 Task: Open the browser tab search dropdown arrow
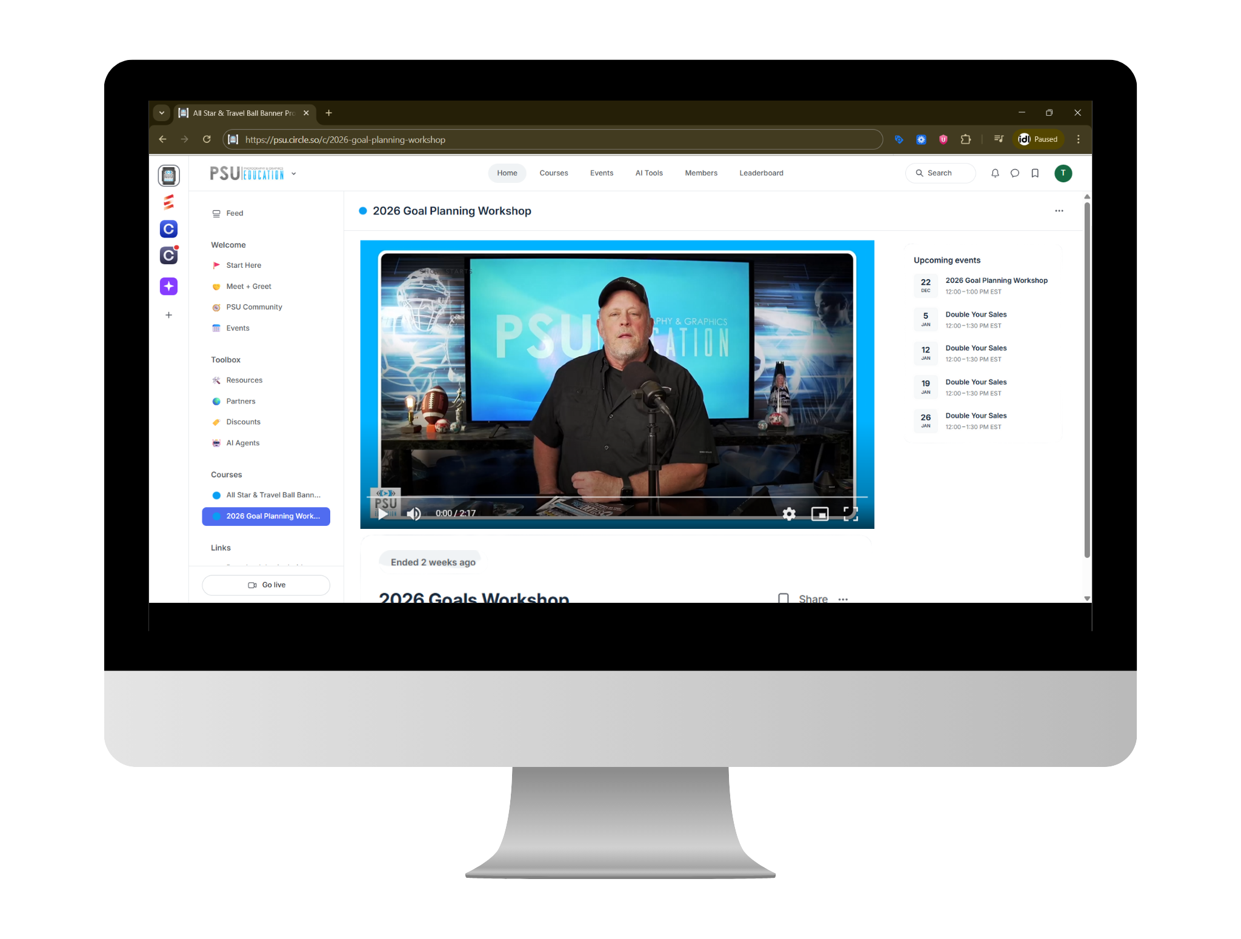pyautogui.click(x=161, y=113)
